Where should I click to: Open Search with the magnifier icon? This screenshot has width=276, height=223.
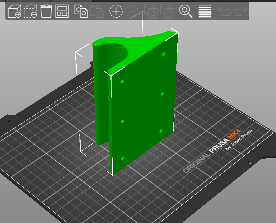[186, 12]
